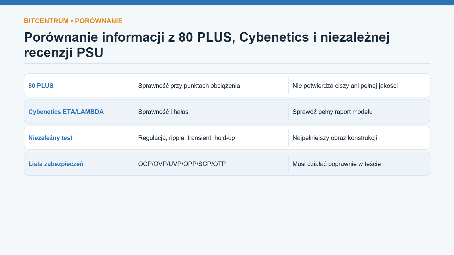
Task: Click 'Najpełniejszy obraz konstrukcji' cell
Action: coord(335,138)
